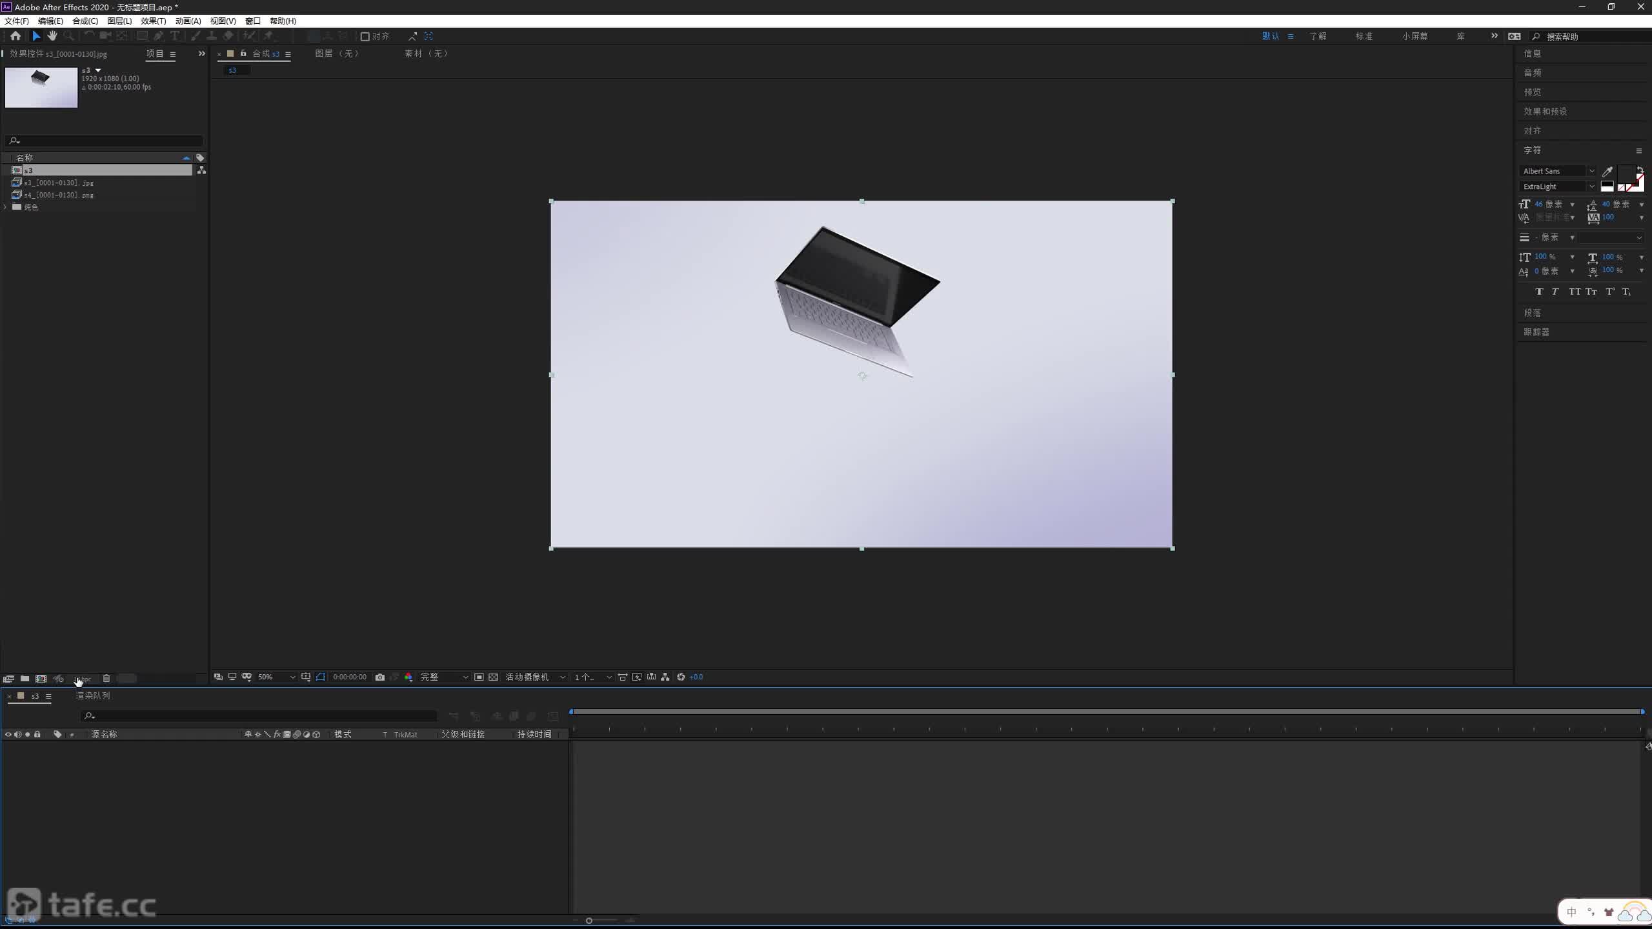Switch to the 标准 workspace
1652x929 pixels.
pos(1364,36)
